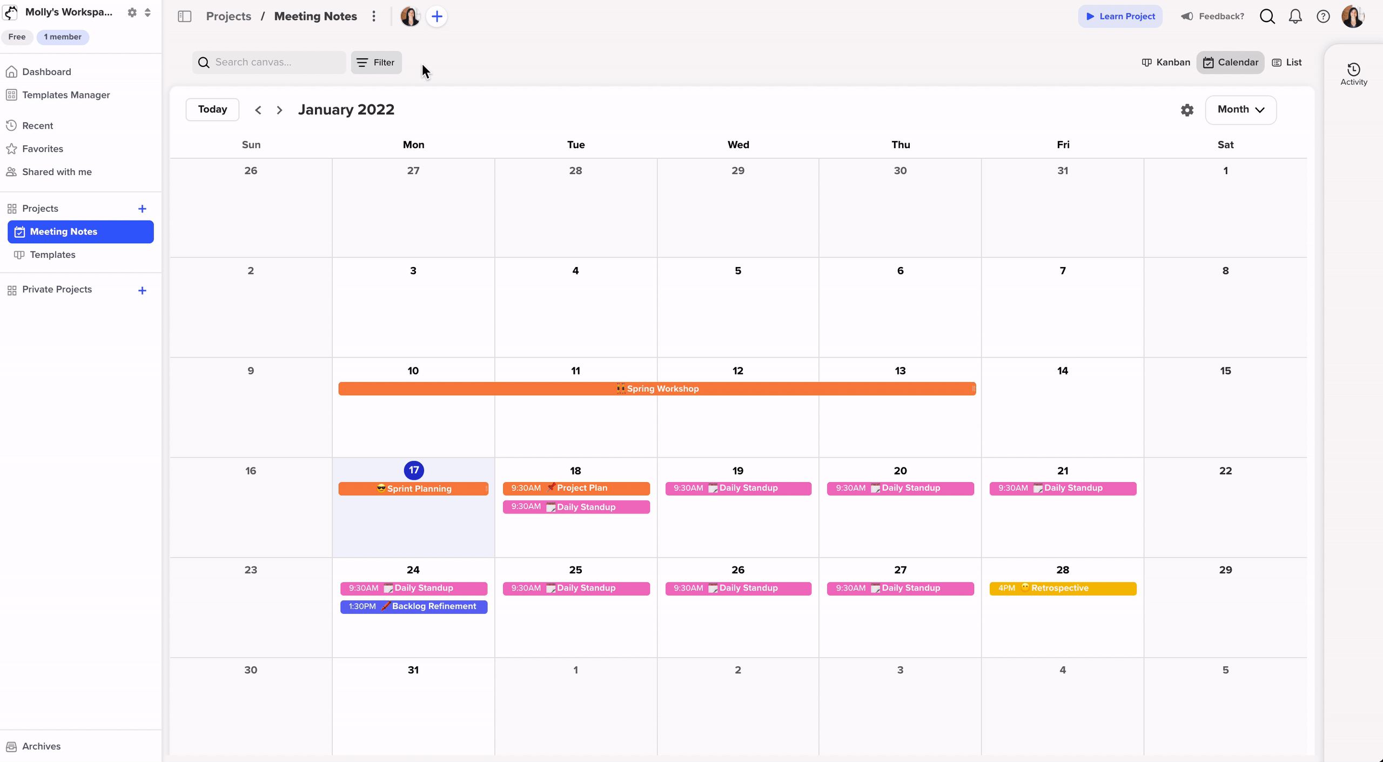This screenshot has height=762, width=1383.
Task: Switch to the List view
Action: pyautogui.click(x=1287, y=62)
